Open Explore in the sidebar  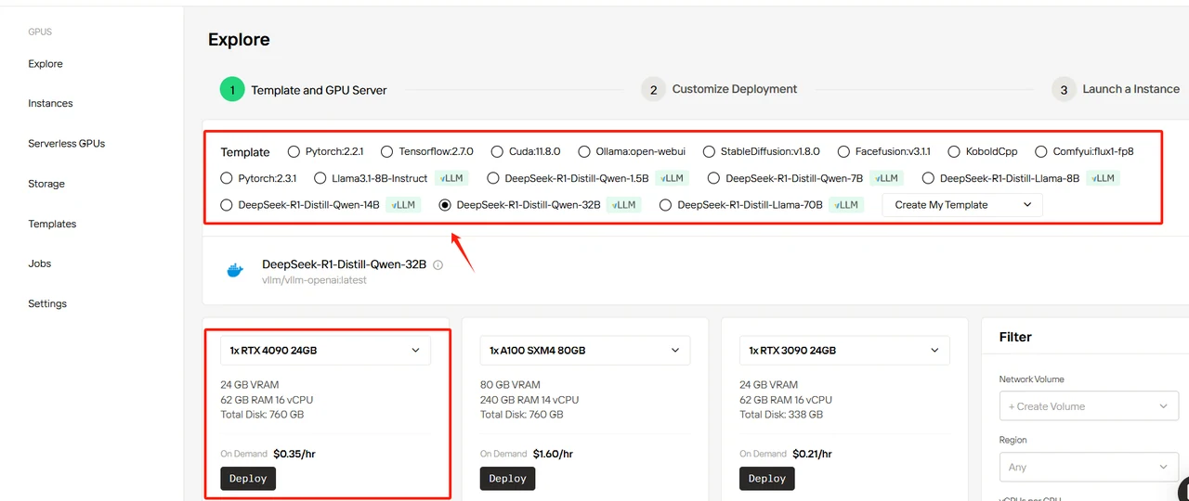(46, 64)
